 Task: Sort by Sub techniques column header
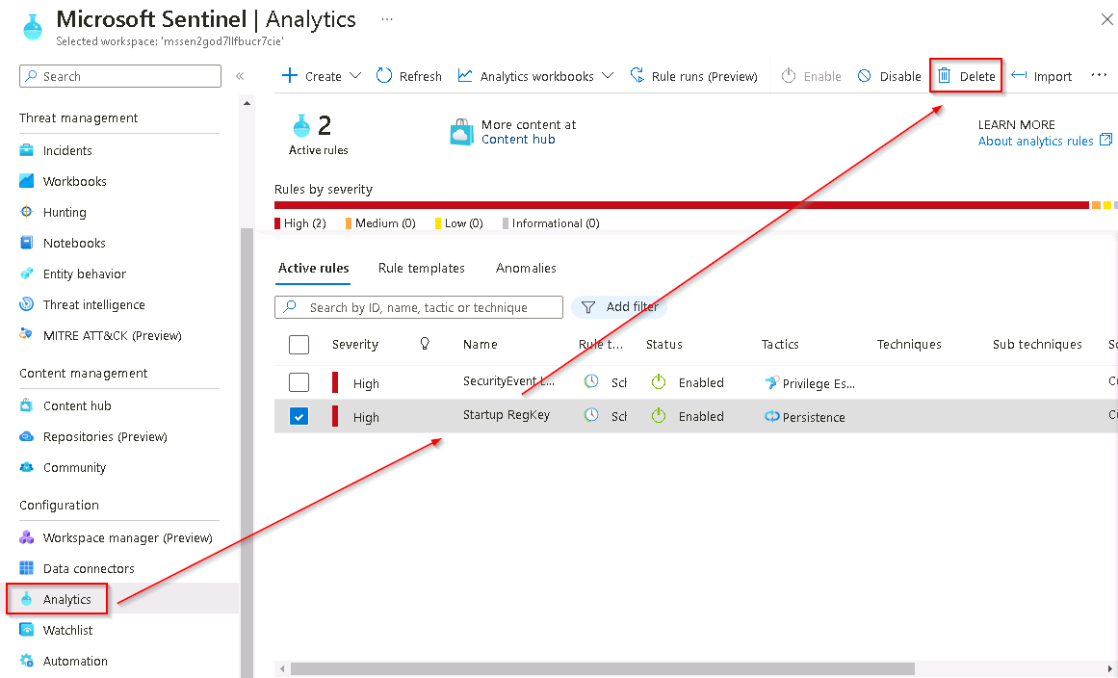(x=1037, y=345)
